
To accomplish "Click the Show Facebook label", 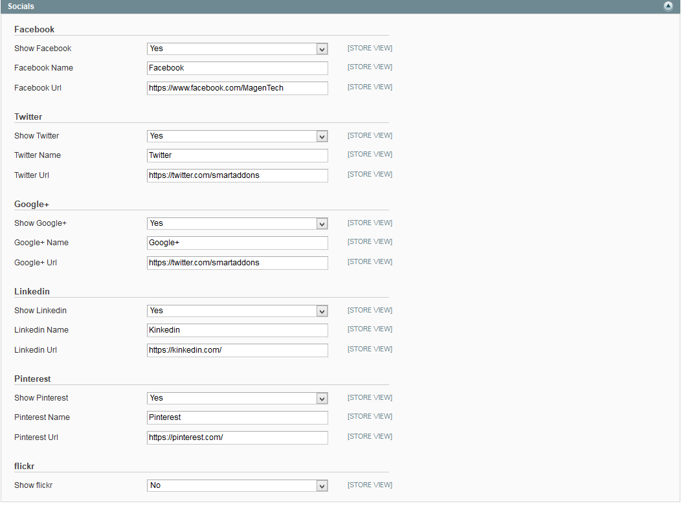I will tap(43, 48).
